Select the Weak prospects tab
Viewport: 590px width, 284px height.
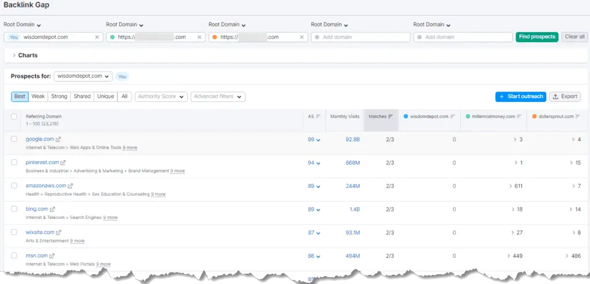pyautogui.click(x=38, y=97)
